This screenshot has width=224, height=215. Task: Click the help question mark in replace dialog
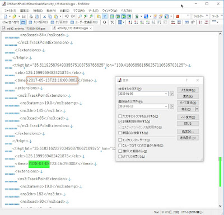coord(186,80)
